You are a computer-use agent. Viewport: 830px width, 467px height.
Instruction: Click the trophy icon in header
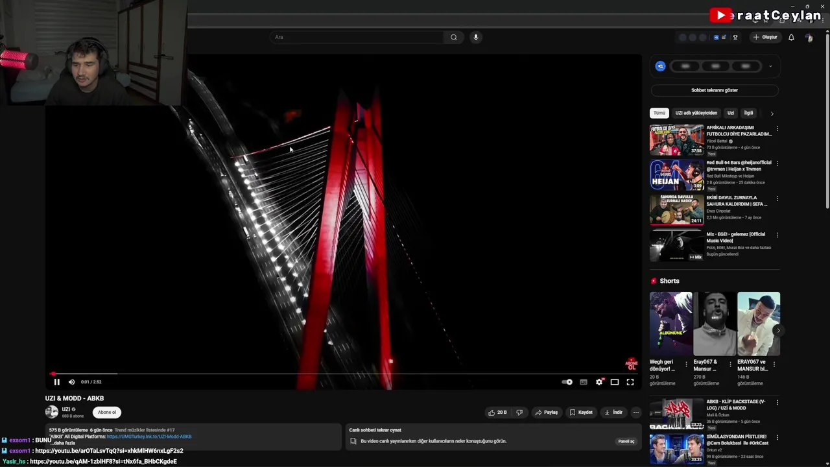pyautogui.click(x=735, y=37)
